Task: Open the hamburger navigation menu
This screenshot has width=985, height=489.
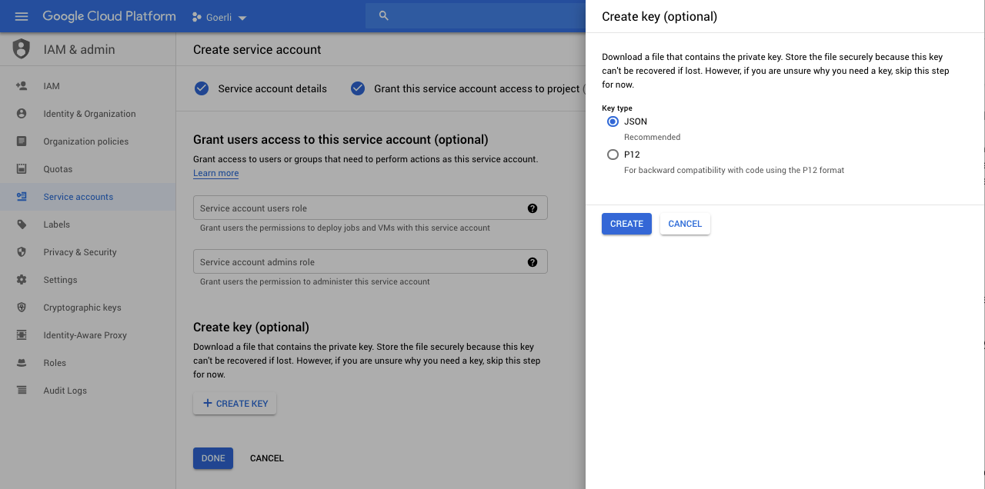Action: (21, 16)
